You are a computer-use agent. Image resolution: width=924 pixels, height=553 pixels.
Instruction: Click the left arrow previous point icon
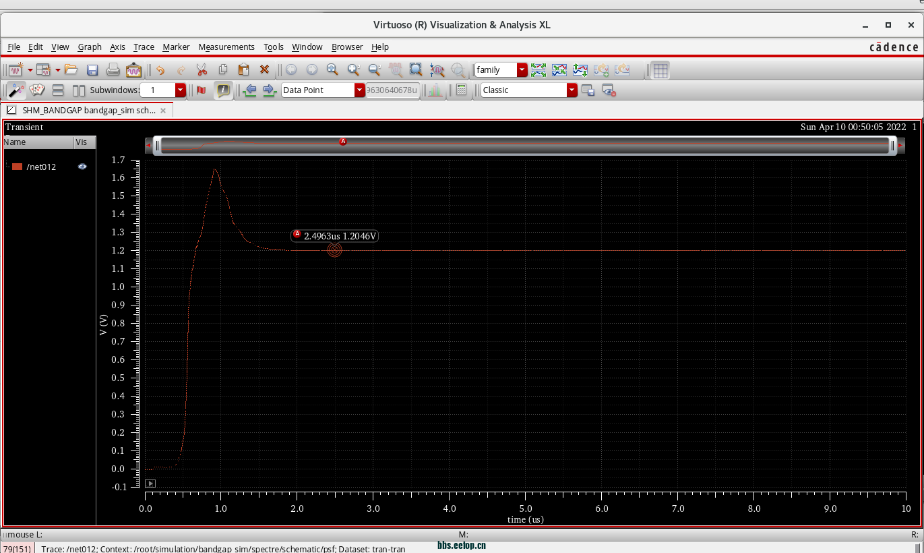point(250,90)
